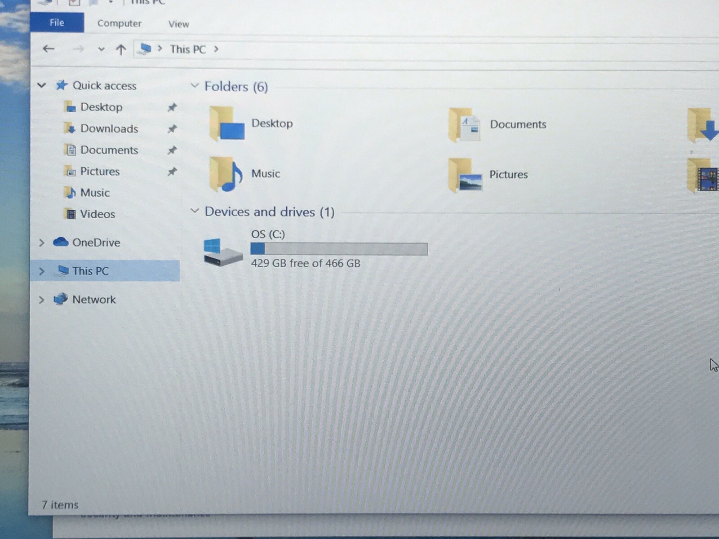Click the This PC breadcrumb in address bar

pyautogui.click(x=188, y=49)
